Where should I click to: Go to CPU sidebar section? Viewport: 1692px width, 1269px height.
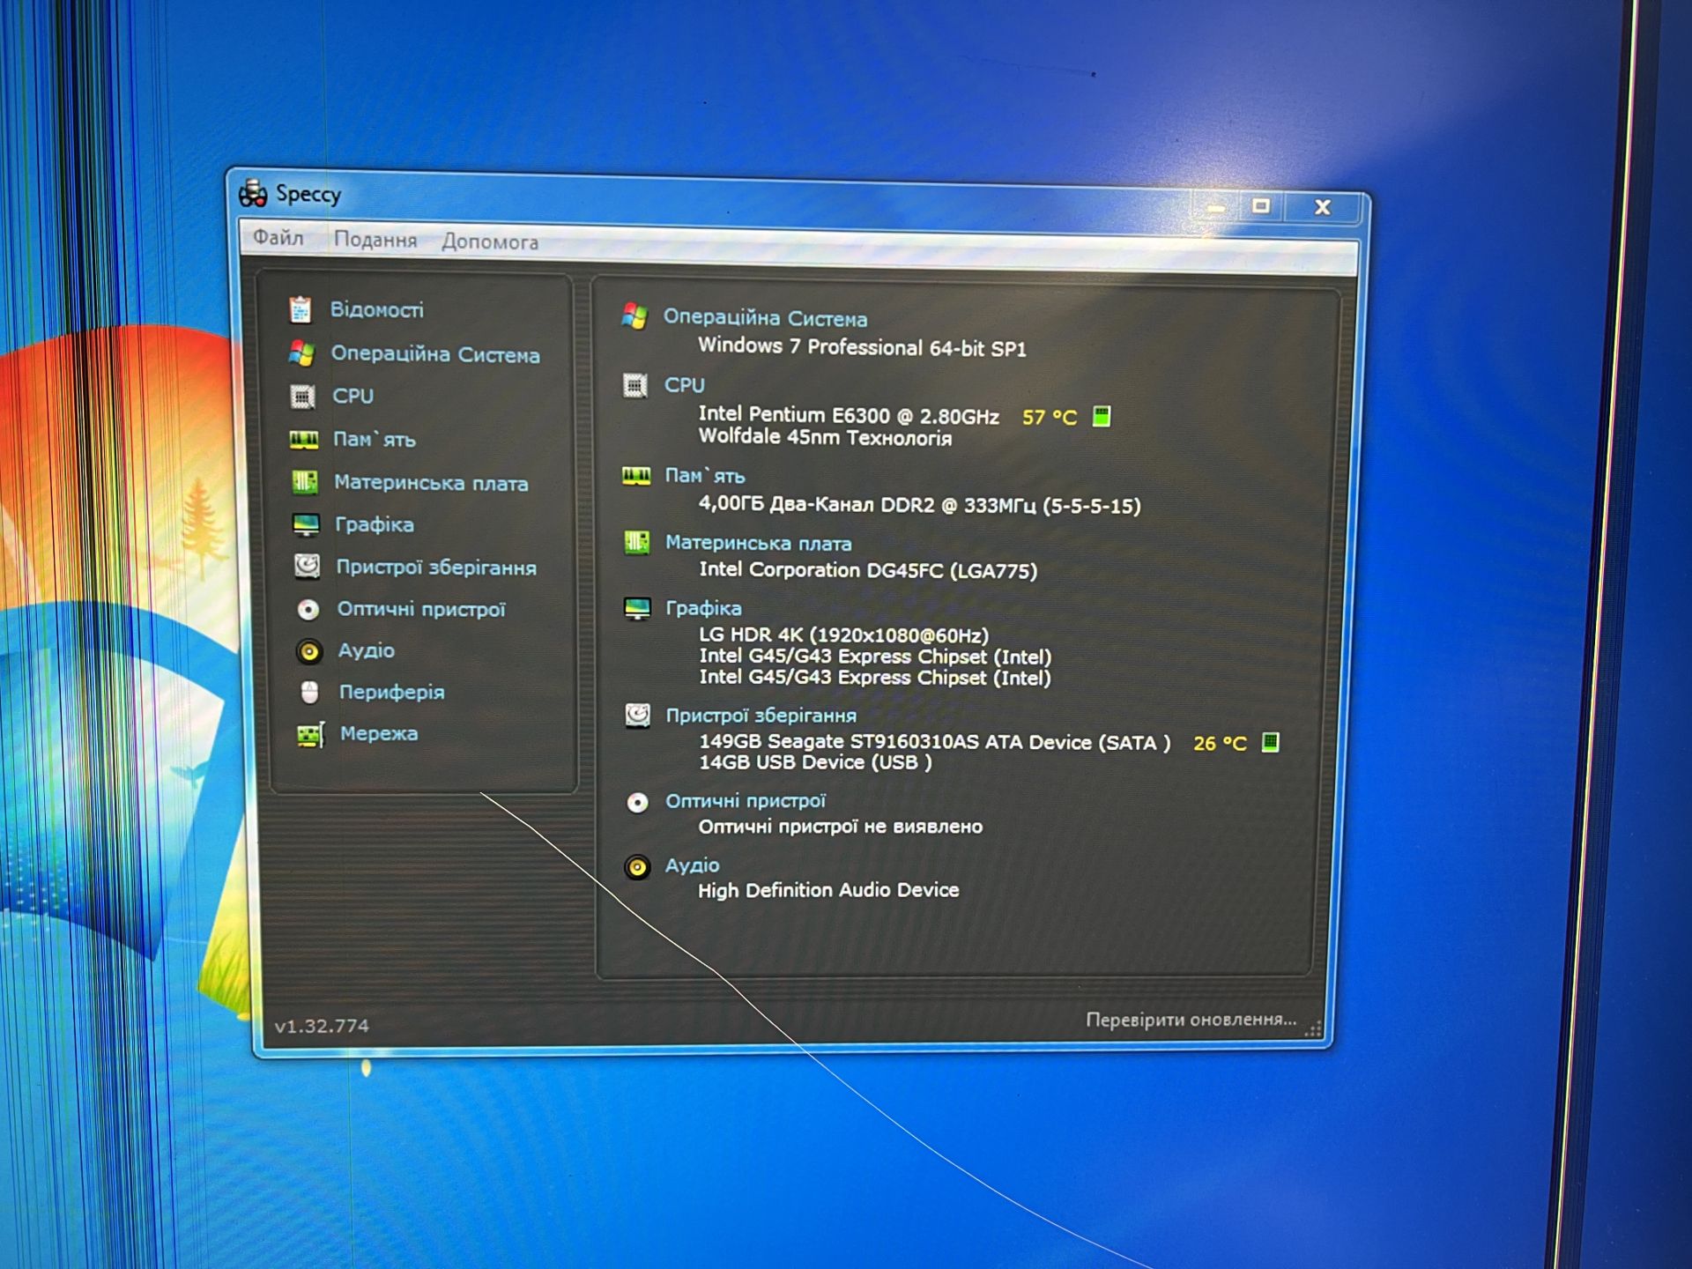pyautogui.click(x=353, y=397)
